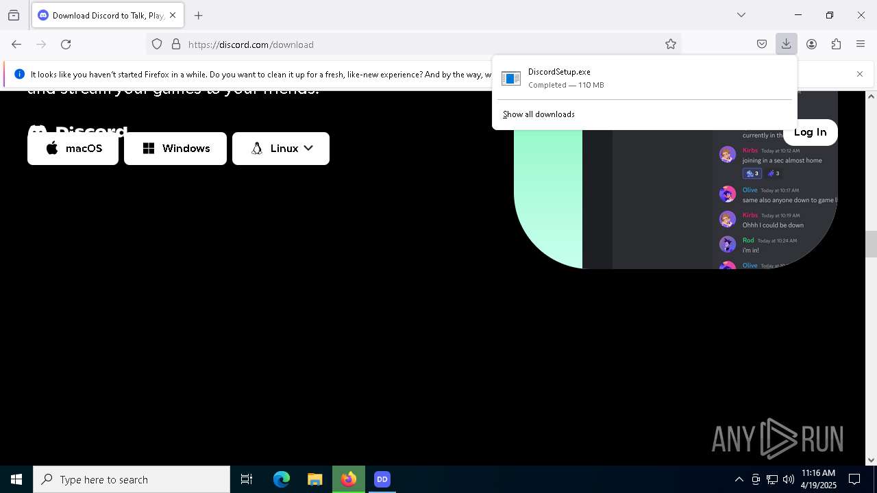Show hidden system tray icons
The height and width of the screenshot is (493, 877).
(x=739, y=479)
